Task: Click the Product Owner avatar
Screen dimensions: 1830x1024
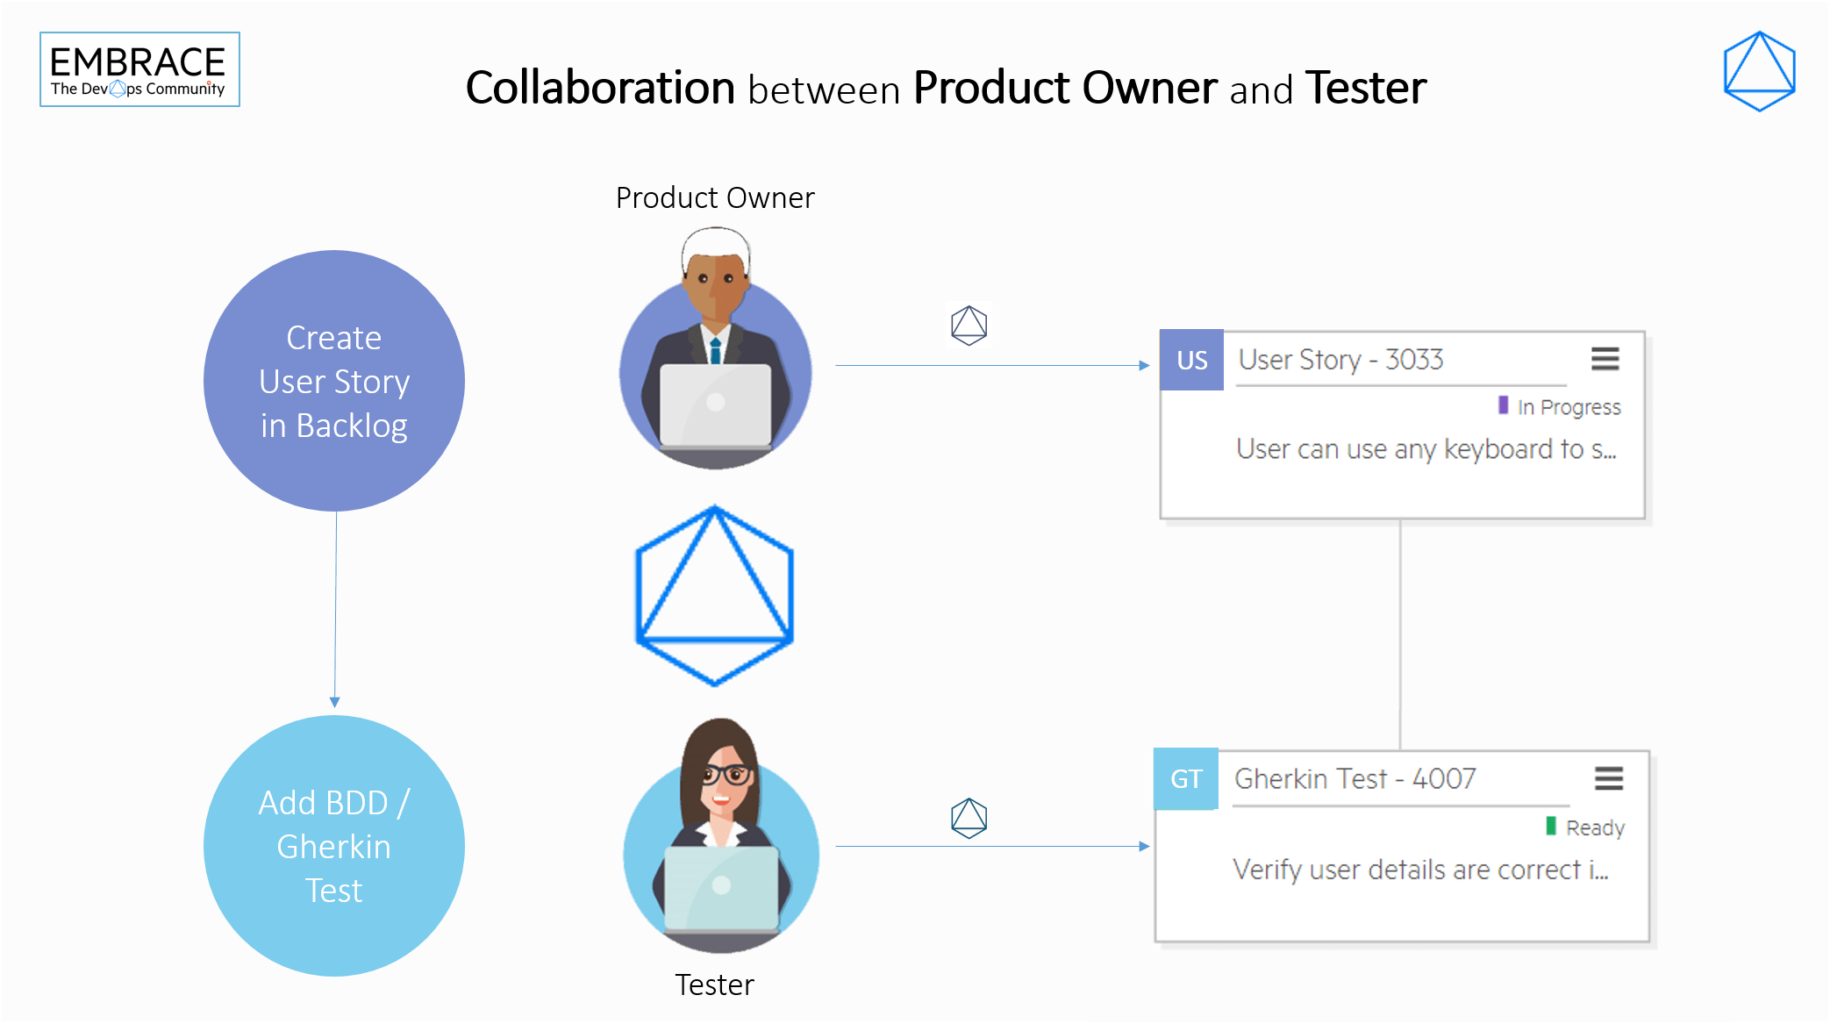Action: pyautogui.click(x=716, y=351)
